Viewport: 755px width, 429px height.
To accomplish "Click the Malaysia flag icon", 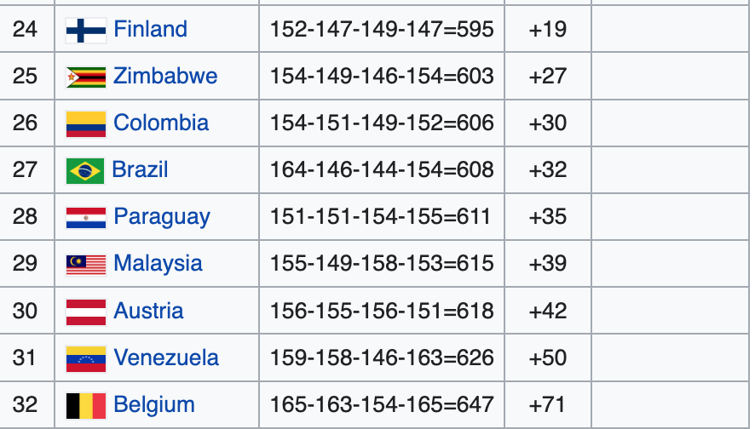I will 85,264.
